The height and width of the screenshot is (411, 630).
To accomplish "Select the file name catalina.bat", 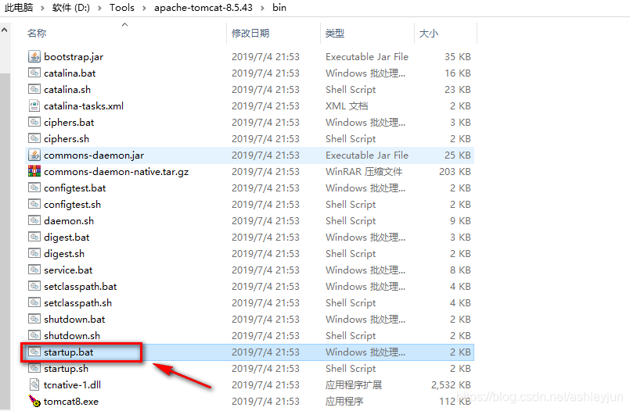I will pos(70,73).
